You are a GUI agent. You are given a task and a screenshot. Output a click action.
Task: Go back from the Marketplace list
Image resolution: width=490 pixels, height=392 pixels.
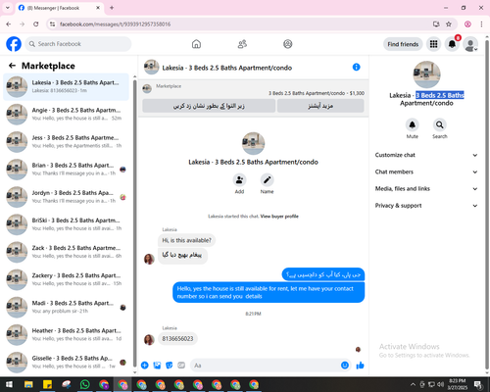pyautogui.click(x=12, y=66)
